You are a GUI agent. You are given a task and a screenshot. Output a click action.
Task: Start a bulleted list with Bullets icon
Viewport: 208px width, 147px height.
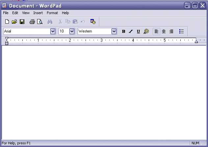pyautogui.click(x=181, y=31)
